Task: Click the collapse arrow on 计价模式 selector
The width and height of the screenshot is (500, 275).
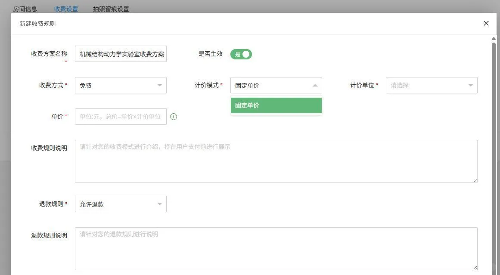Action: 315,85
